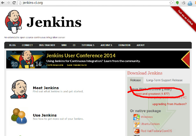
Task: Open the Jenkins User Conference 2014 banner
Action: [98, 59]
